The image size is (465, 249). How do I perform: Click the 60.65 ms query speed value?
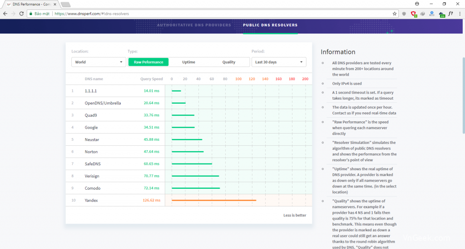pyautogui.click(x=151, y=164)
